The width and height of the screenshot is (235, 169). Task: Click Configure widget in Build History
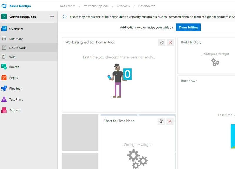[215, 54]
